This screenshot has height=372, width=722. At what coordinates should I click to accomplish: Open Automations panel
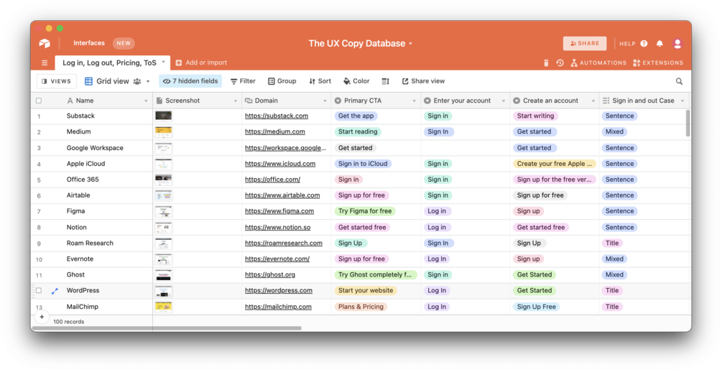pyautogui.click(x=598, y=62)
